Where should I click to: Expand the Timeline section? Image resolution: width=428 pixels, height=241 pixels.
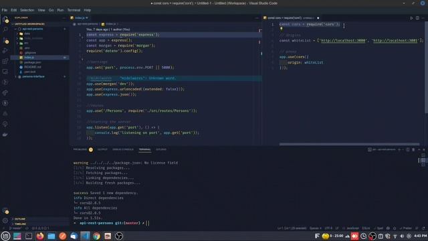[20, 224]
